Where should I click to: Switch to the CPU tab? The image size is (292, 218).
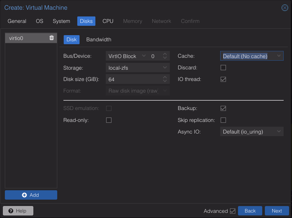pos(108,21)
